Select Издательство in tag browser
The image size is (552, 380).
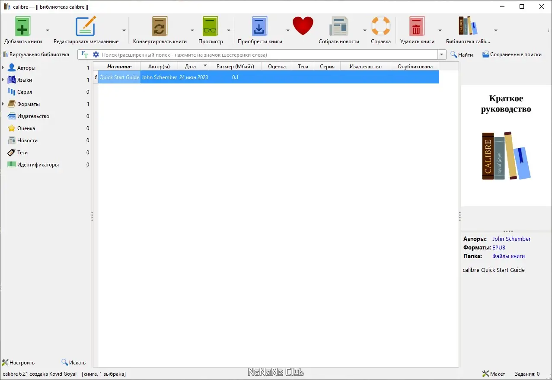(33, 116)
